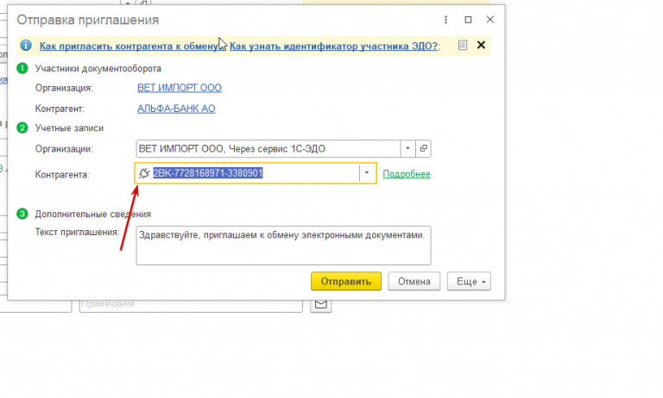
Task: Click the Примечание field in background window
Action: click(191, 306)
